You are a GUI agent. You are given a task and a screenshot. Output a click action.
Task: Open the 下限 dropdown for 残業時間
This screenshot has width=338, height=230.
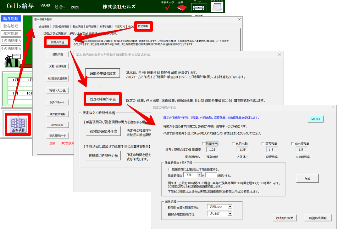point(192,175)
